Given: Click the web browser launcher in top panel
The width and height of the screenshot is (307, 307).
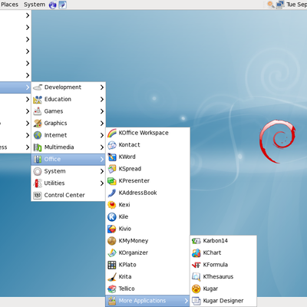Looking at the screenshot, I should 53,5.
